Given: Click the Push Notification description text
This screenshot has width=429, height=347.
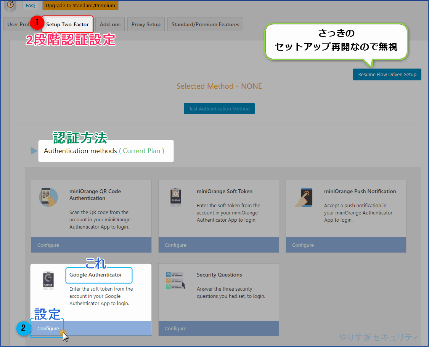Looking at the screenshot, I should (358, 213).
